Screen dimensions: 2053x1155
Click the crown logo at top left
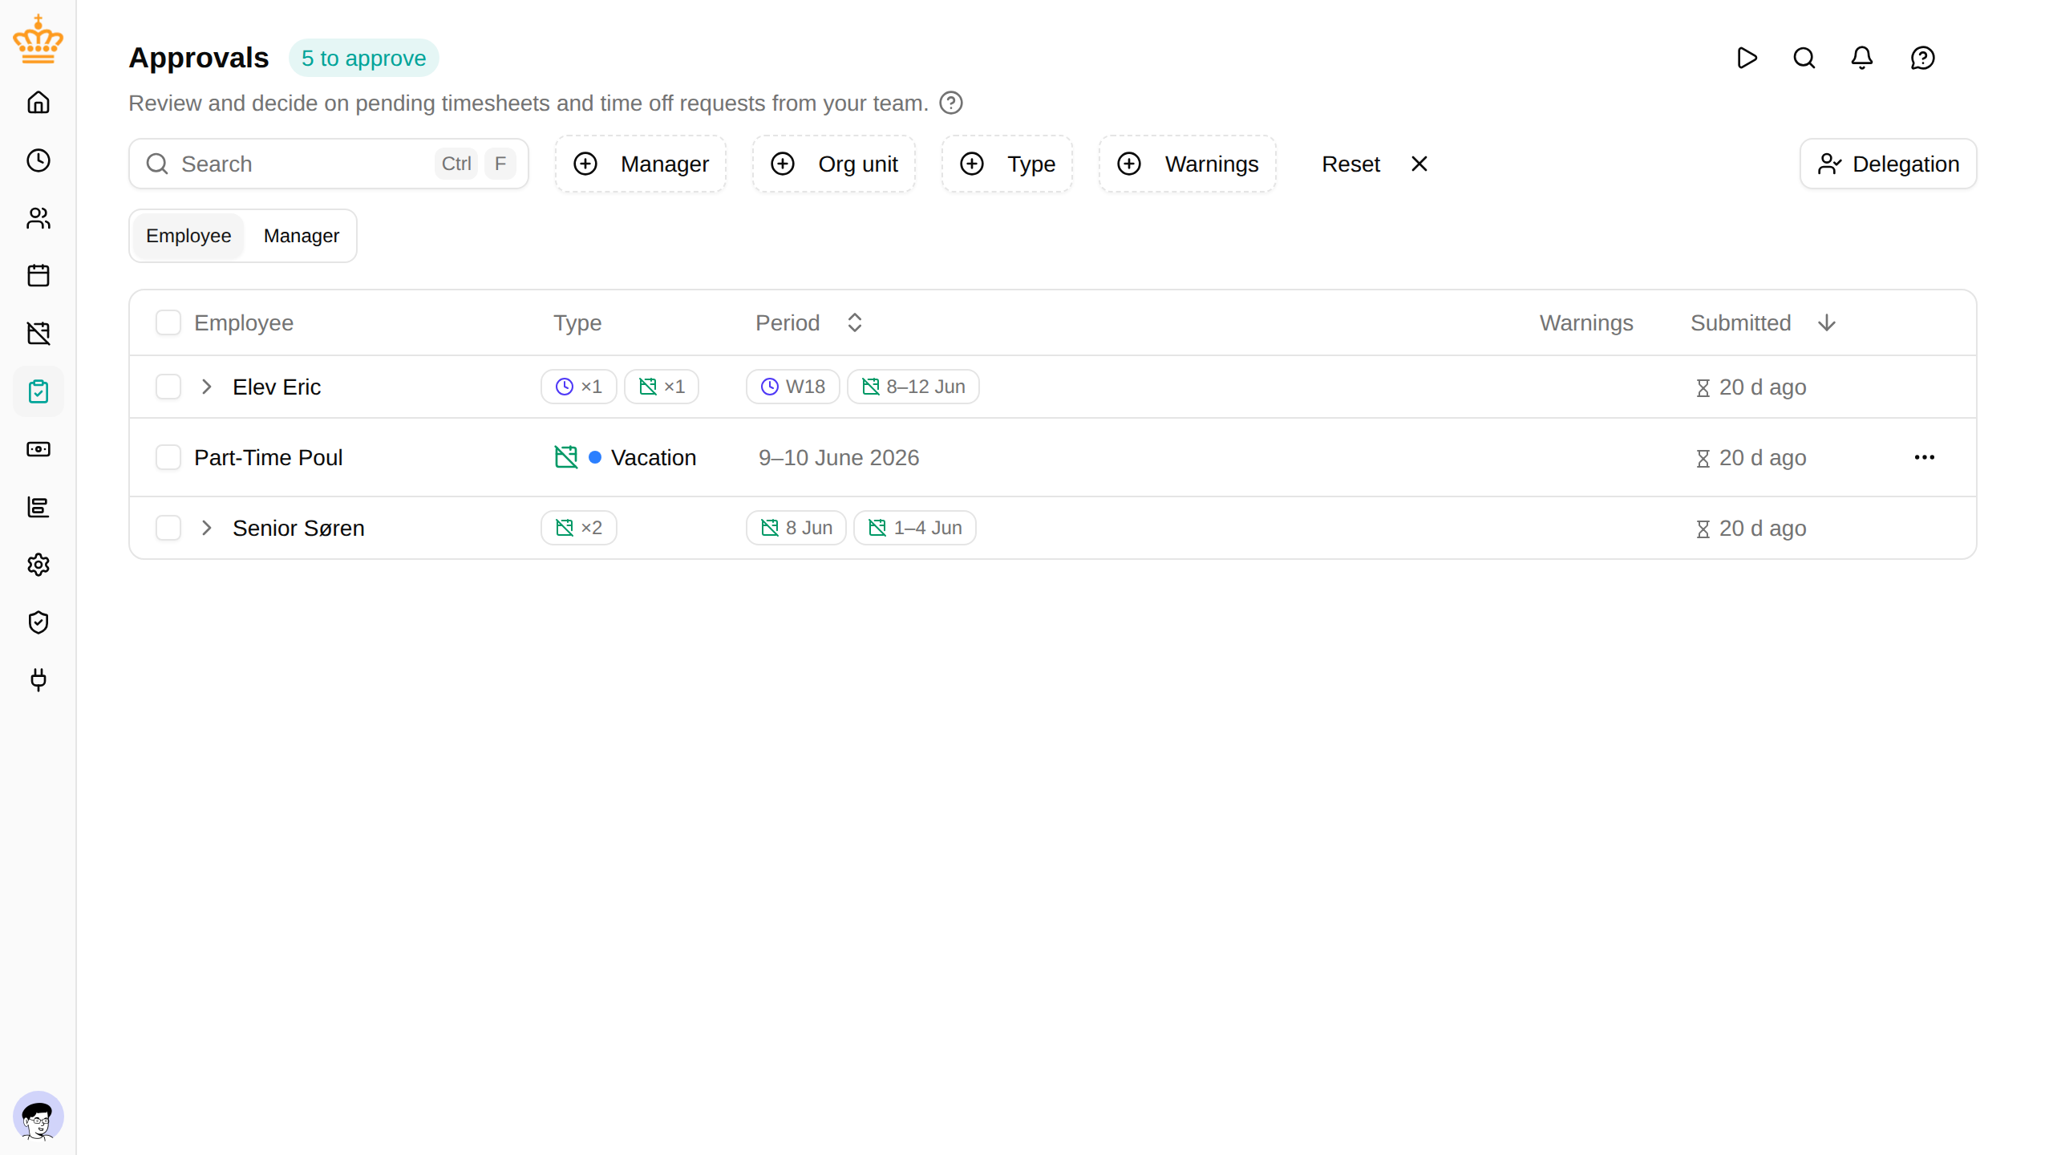[38, 39]
